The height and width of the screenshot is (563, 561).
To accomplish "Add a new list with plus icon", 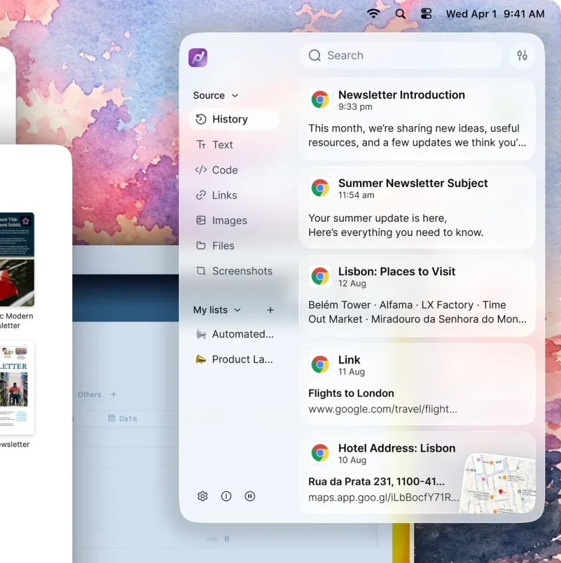I will coord(270,310).
